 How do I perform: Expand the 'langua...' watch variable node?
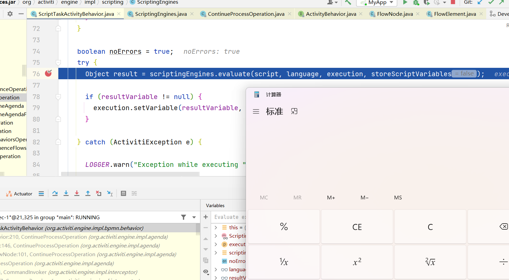point(216,270)
